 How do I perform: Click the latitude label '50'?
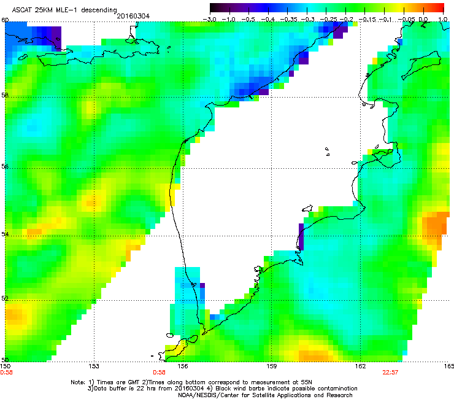5,360
